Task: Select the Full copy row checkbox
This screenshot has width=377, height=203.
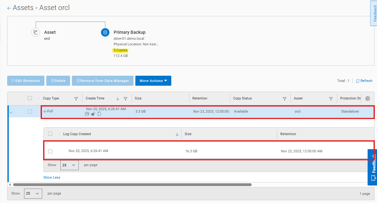Action: click(x=30, y=111)
